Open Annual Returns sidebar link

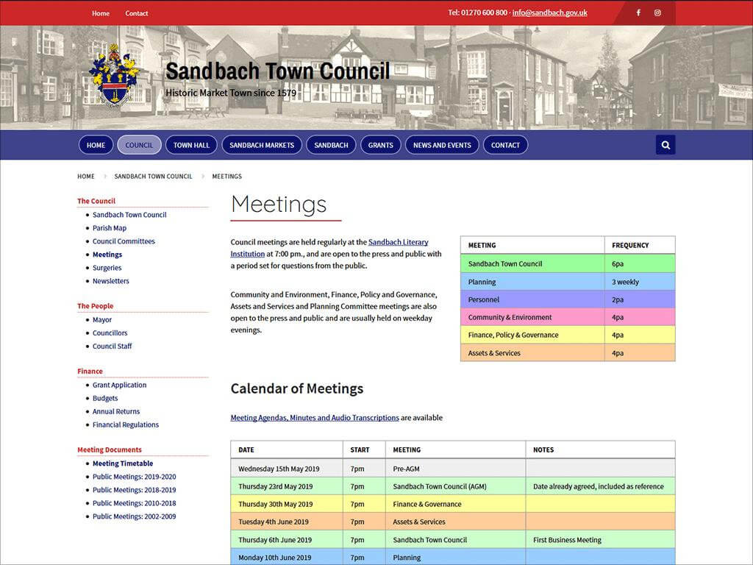(116, 411)
